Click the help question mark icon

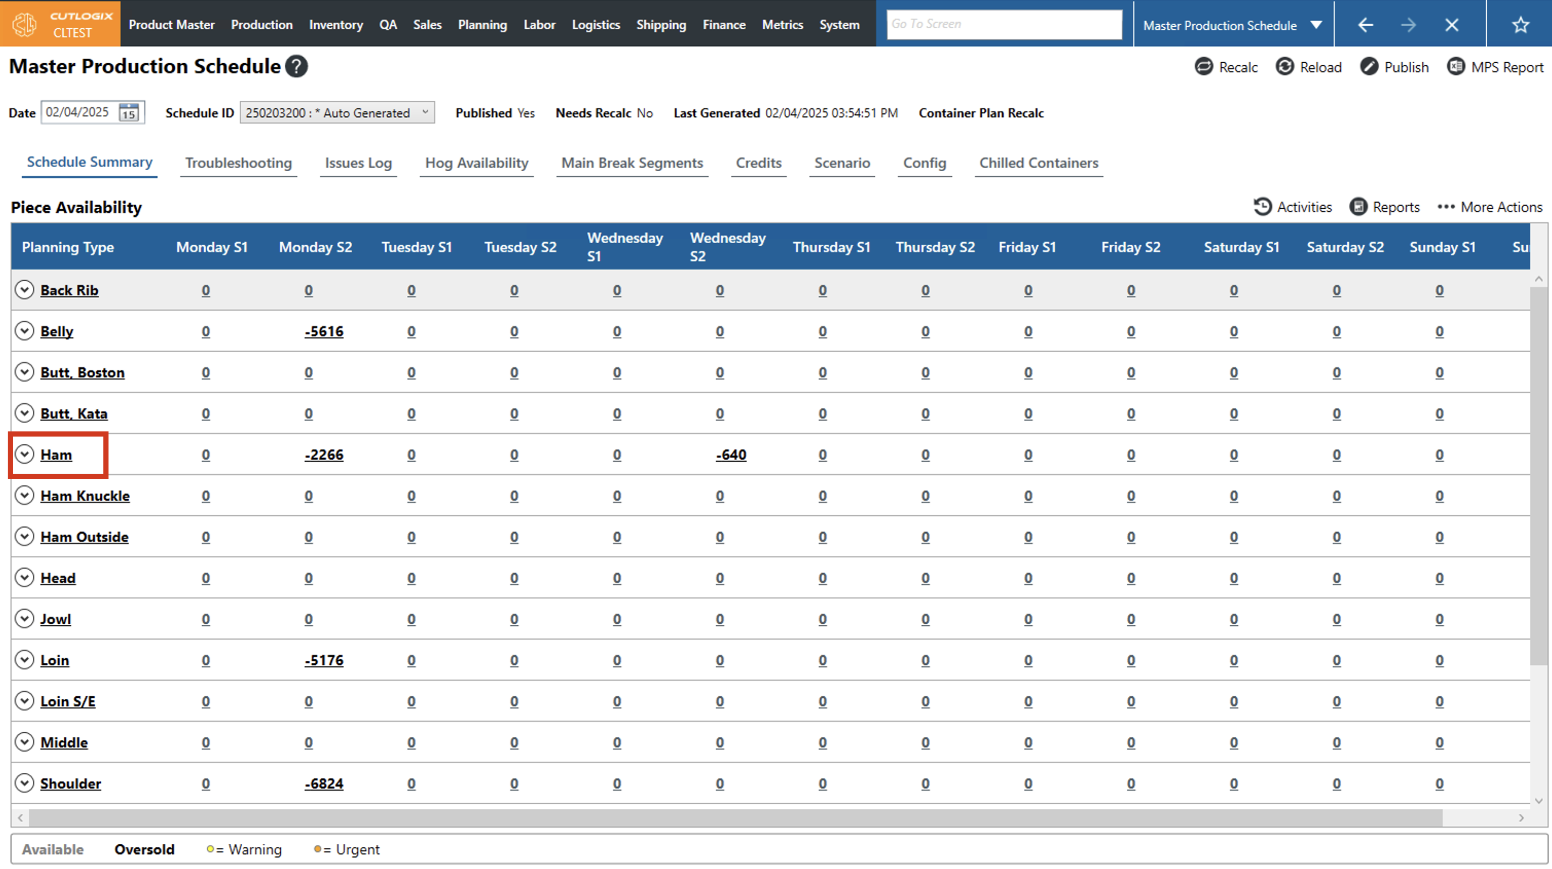click(296, 66)
